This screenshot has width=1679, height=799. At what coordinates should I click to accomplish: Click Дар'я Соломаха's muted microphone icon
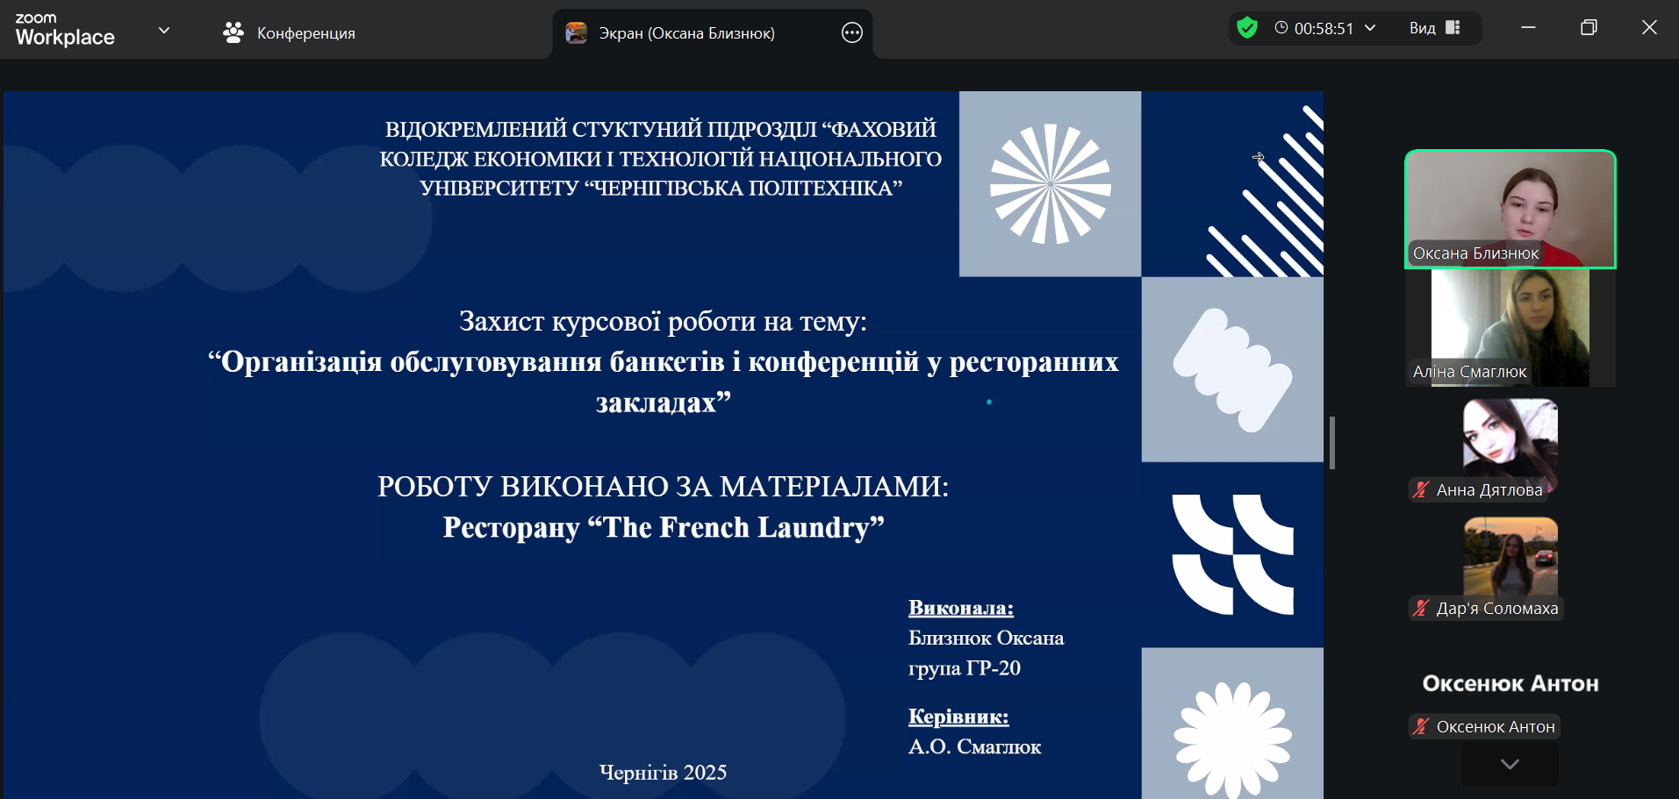point(1421,608)
